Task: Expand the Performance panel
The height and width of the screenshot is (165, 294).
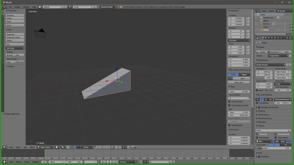Action: (x=263, y=115)
